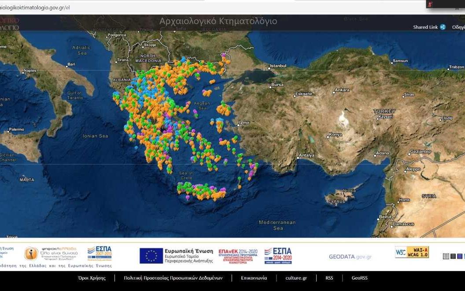Click the Podgorica city label

click(117, 35)
